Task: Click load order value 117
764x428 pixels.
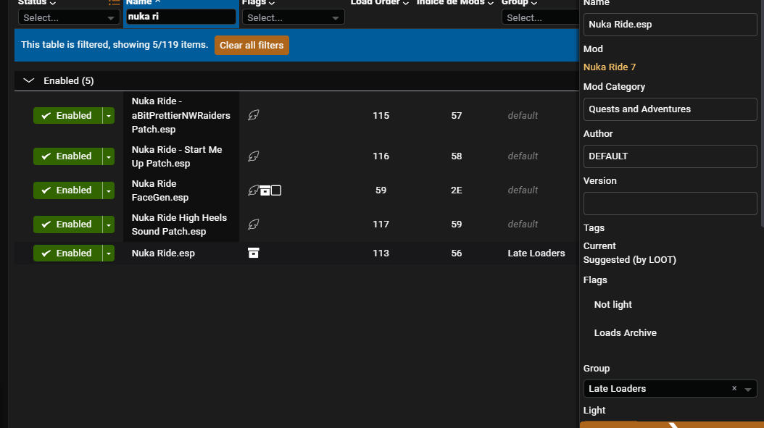Action: [381, 225]
